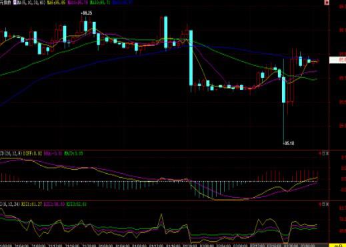
Task: Click the pink icon at the chart's top-right corner
Action: (327, 3)
